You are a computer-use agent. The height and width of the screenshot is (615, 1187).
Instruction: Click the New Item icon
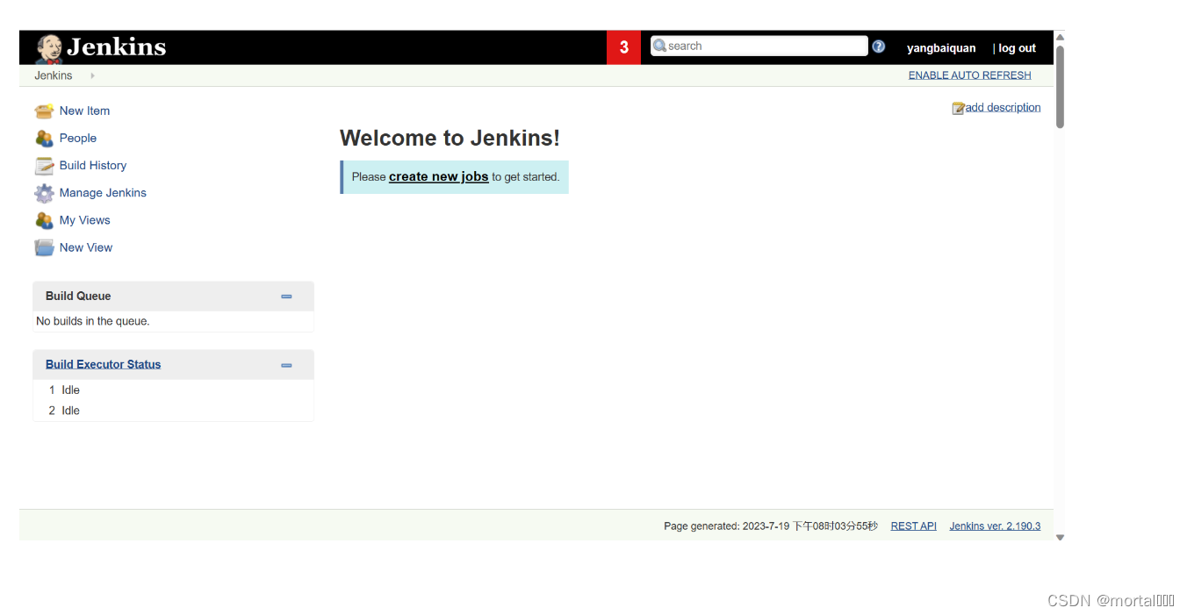[44, 111]
